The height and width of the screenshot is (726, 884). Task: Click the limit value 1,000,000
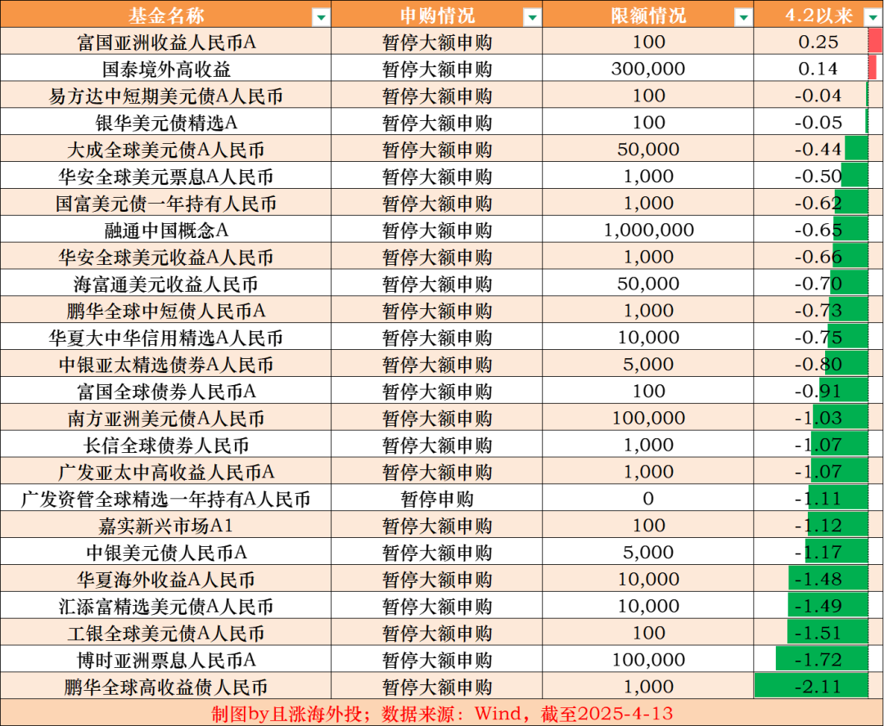tap(648, 230)
